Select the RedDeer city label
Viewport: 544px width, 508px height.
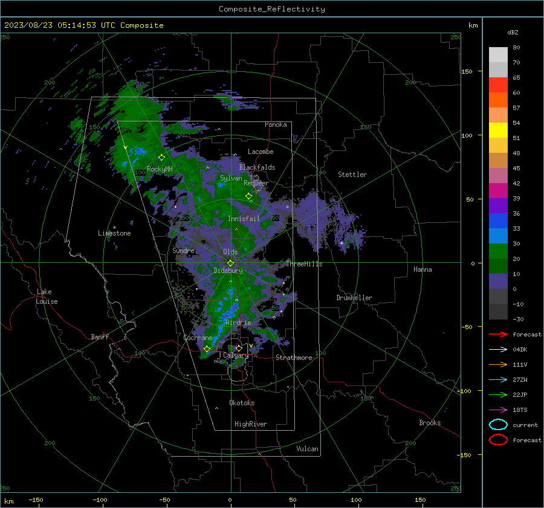[256, 183]
